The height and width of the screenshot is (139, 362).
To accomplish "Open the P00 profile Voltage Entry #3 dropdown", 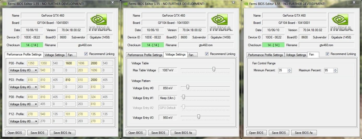I will click(x=23, y=70).
